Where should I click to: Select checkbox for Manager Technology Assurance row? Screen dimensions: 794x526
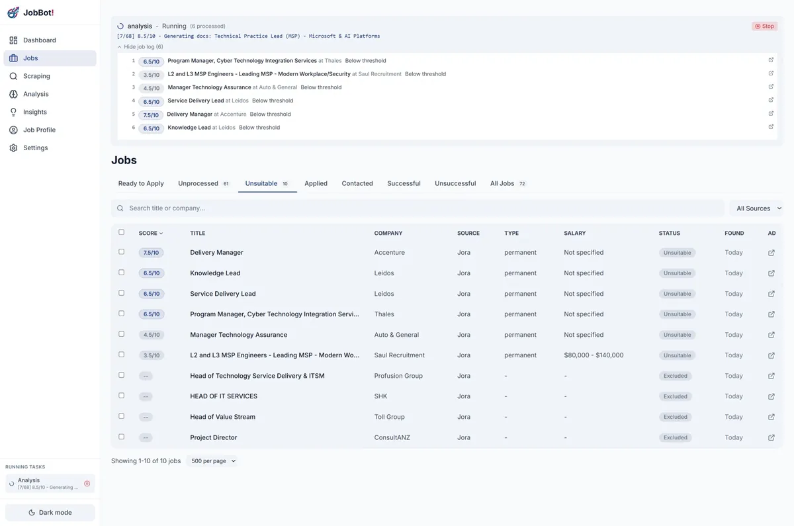click(121, 333)
